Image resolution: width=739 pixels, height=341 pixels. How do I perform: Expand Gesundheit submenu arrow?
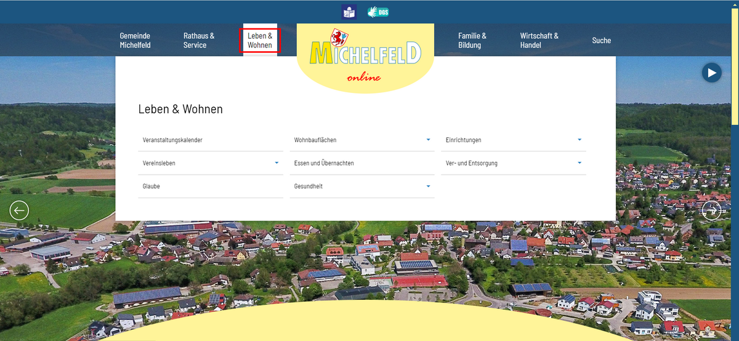(x=428, y=186)
